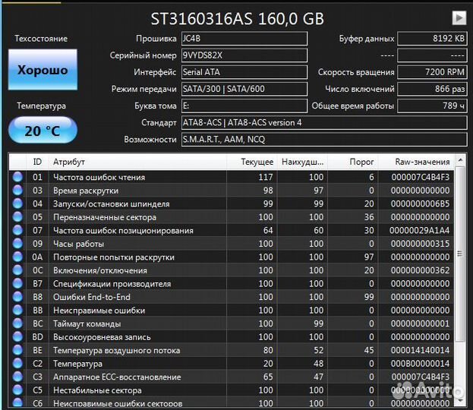
Task: Click the ID column header
Action: click(x=37, y=162)
